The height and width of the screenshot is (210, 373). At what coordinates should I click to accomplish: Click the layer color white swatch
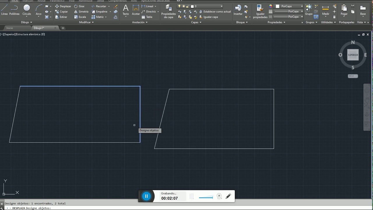point(192,6)
